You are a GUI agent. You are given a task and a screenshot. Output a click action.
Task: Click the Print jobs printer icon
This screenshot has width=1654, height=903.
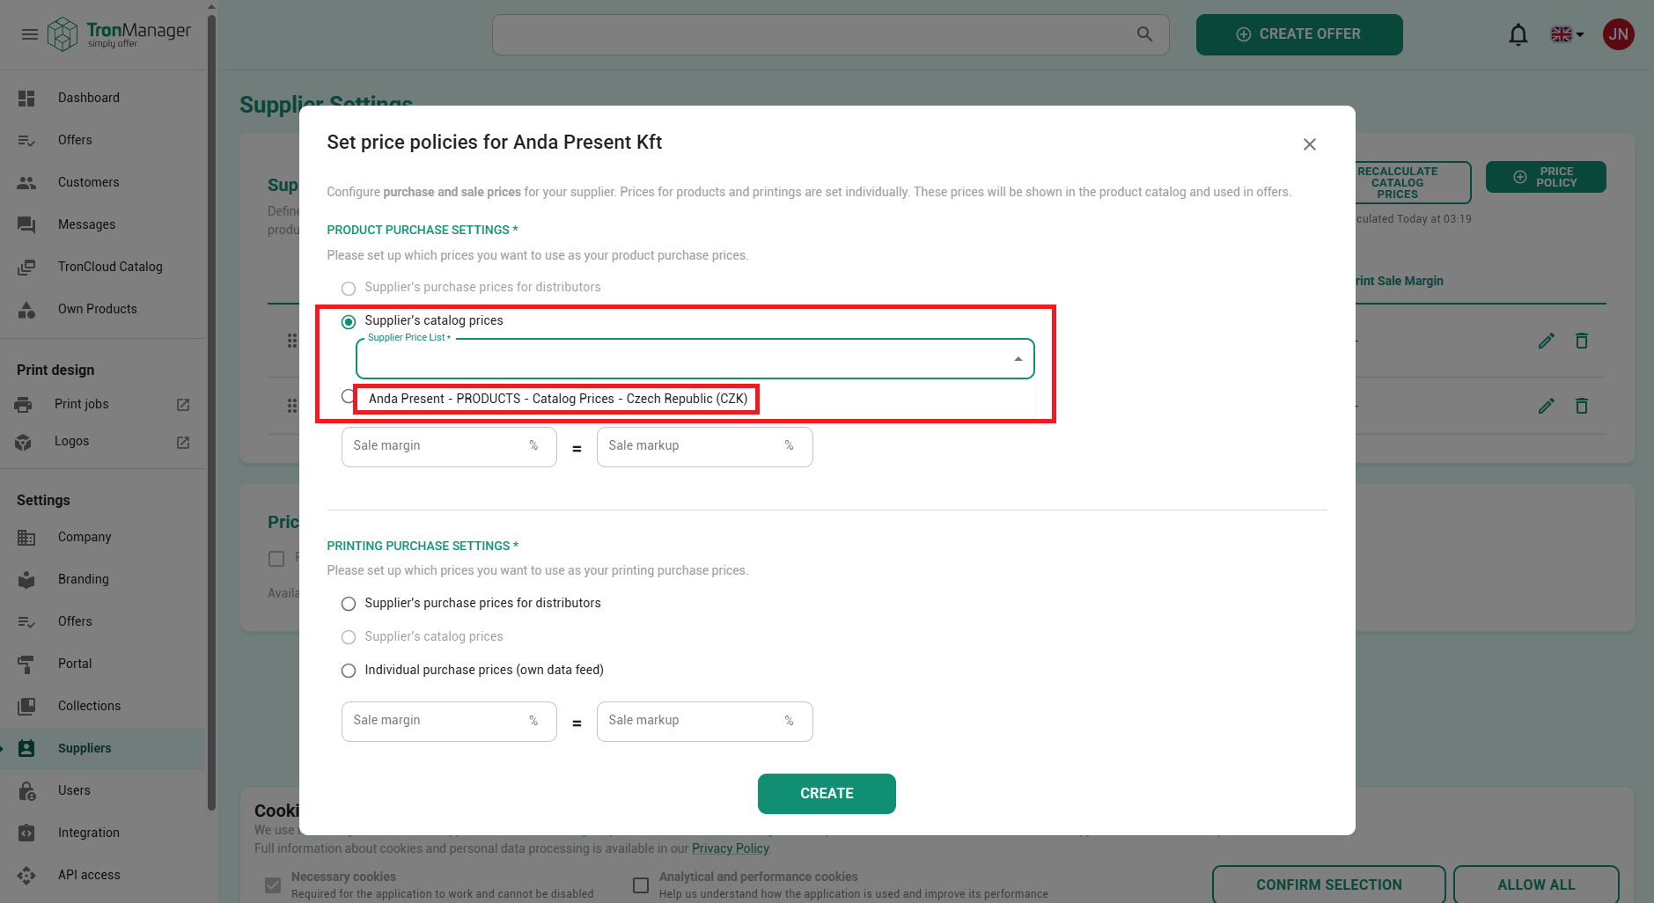pyautogui.click(x=24, y=405)
